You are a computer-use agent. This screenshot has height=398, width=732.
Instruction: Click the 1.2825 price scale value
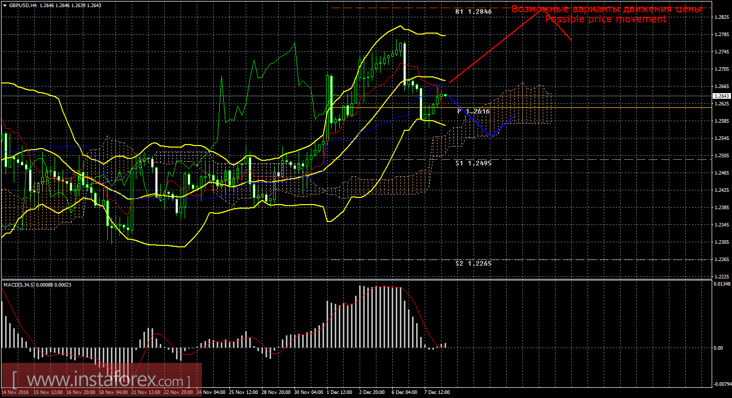click(721, 17)
